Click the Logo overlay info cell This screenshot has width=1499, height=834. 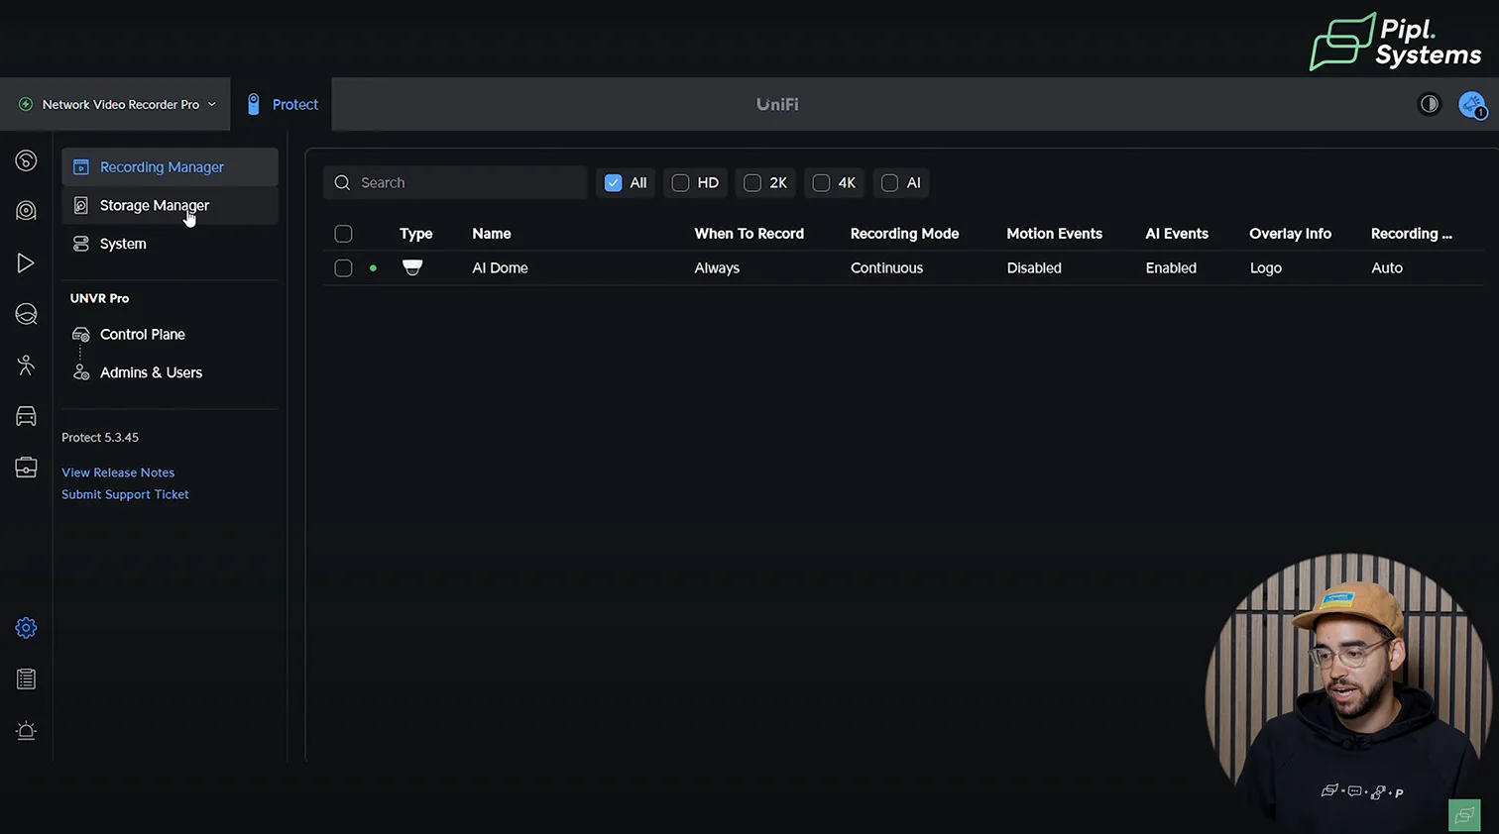coord(1265,267)
